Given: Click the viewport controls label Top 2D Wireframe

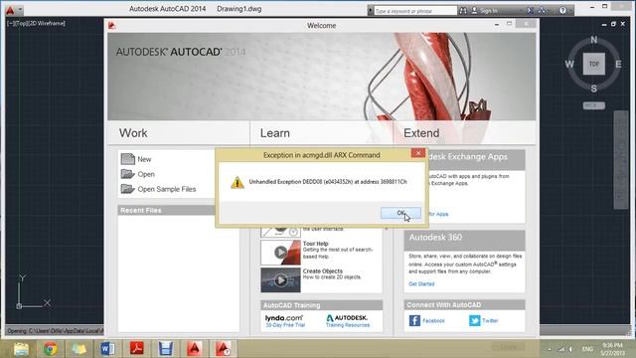Looking at the screenshot, I should (x=36, y=23).
